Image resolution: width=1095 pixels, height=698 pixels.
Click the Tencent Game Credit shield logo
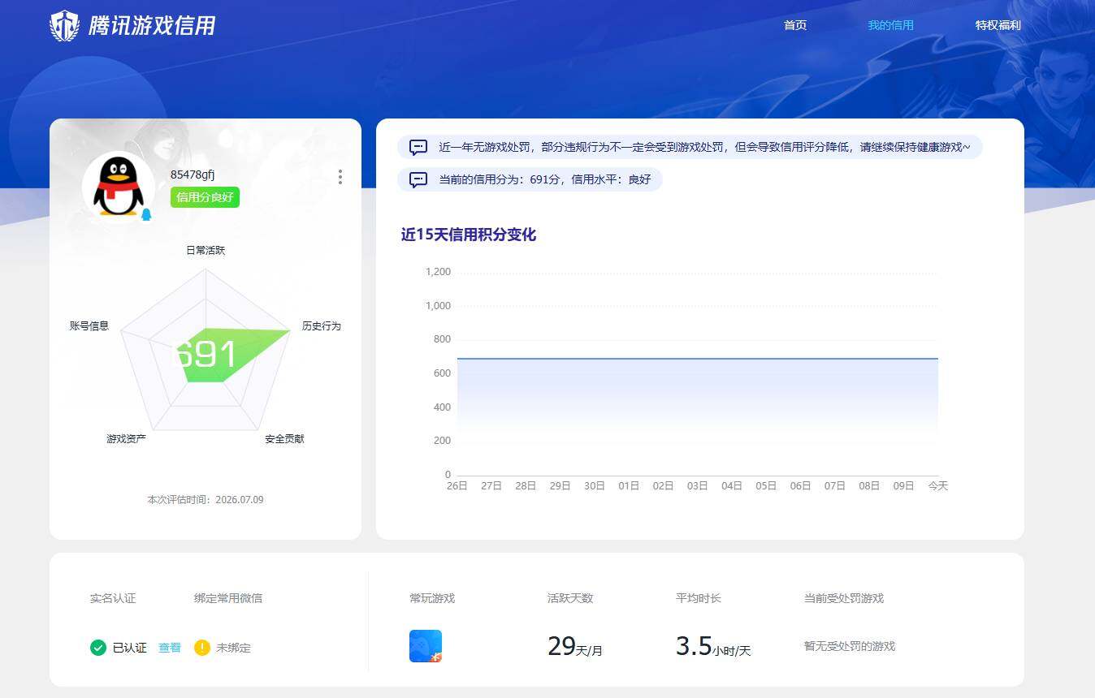(x=64, y=25)
